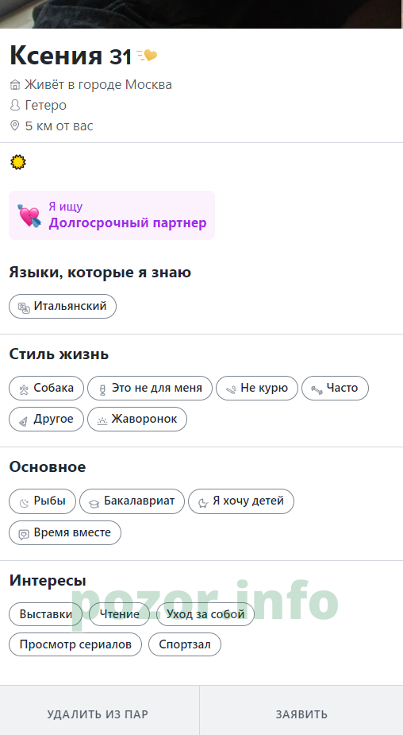This screenshot has height=735, width=403.
Task: Tap the Не курю lifestyle chip
Action: click(257, 388)
